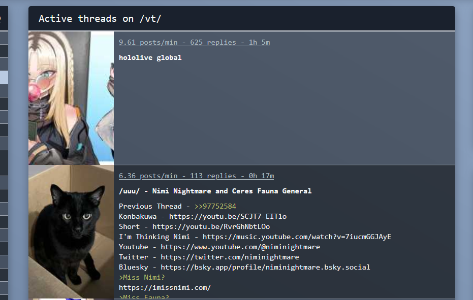The height and width of the screenshot is (300, 473).
Task: Follow the >>97752584 previous thread quote link
Action: [x=215, y=206]
